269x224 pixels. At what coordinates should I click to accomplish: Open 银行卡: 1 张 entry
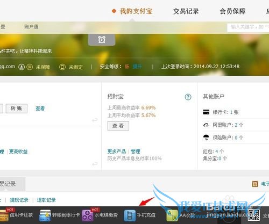(x=225, y=112)
